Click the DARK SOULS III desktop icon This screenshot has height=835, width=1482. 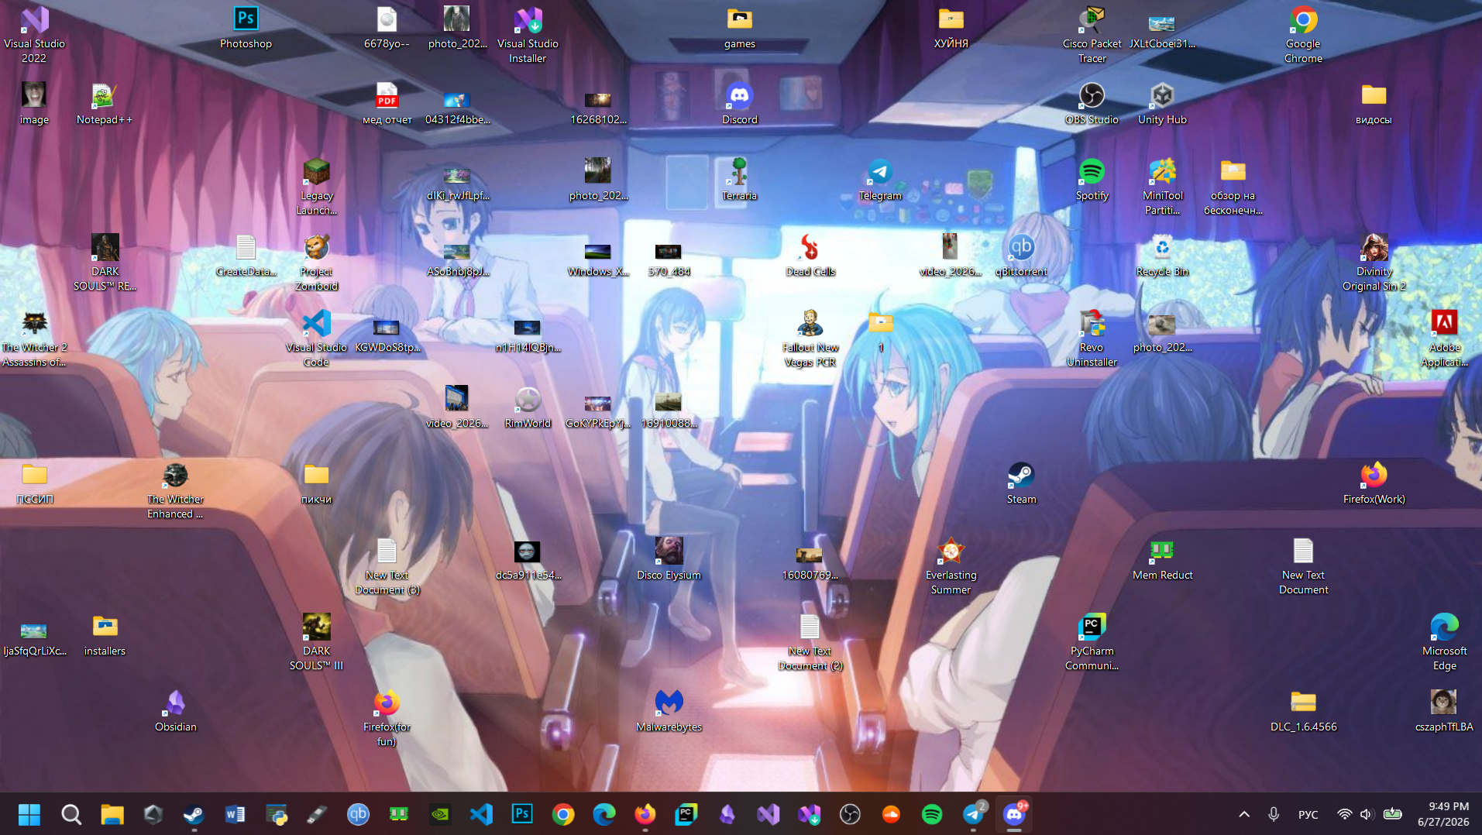[316, 642]
